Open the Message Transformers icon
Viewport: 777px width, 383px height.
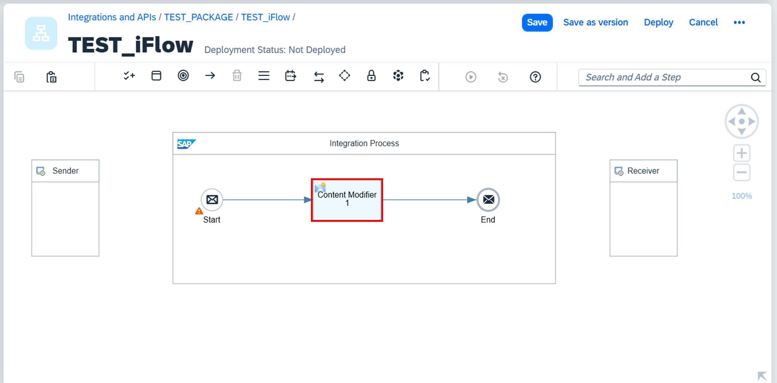pyautogui.click(x=290, y=76)
